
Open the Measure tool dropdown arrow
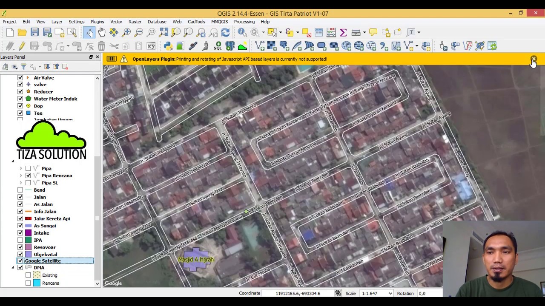pos(364,32)
